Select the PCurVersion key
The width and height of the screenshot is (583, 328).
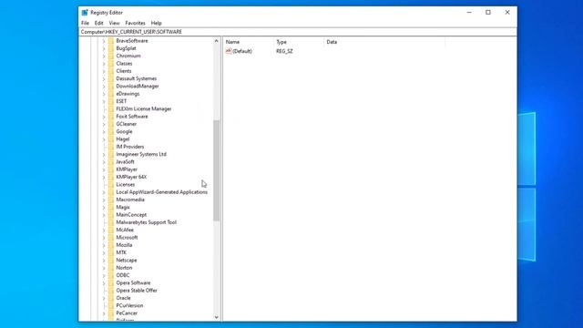point(129,305)
